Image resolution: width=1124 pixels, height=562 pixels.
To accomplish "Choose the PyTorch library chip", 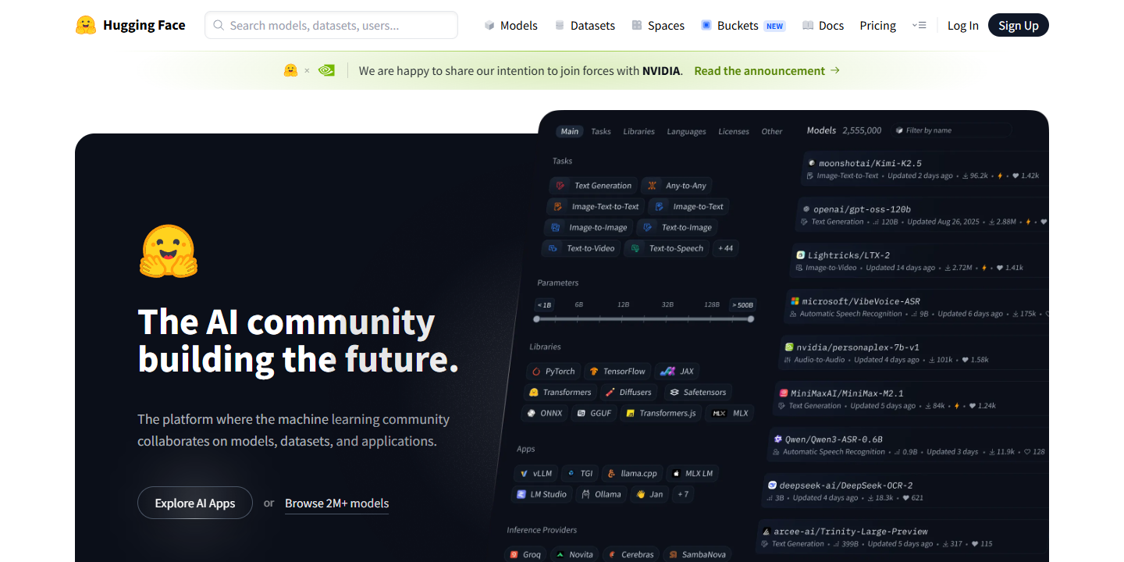I will tap(553, 372).
